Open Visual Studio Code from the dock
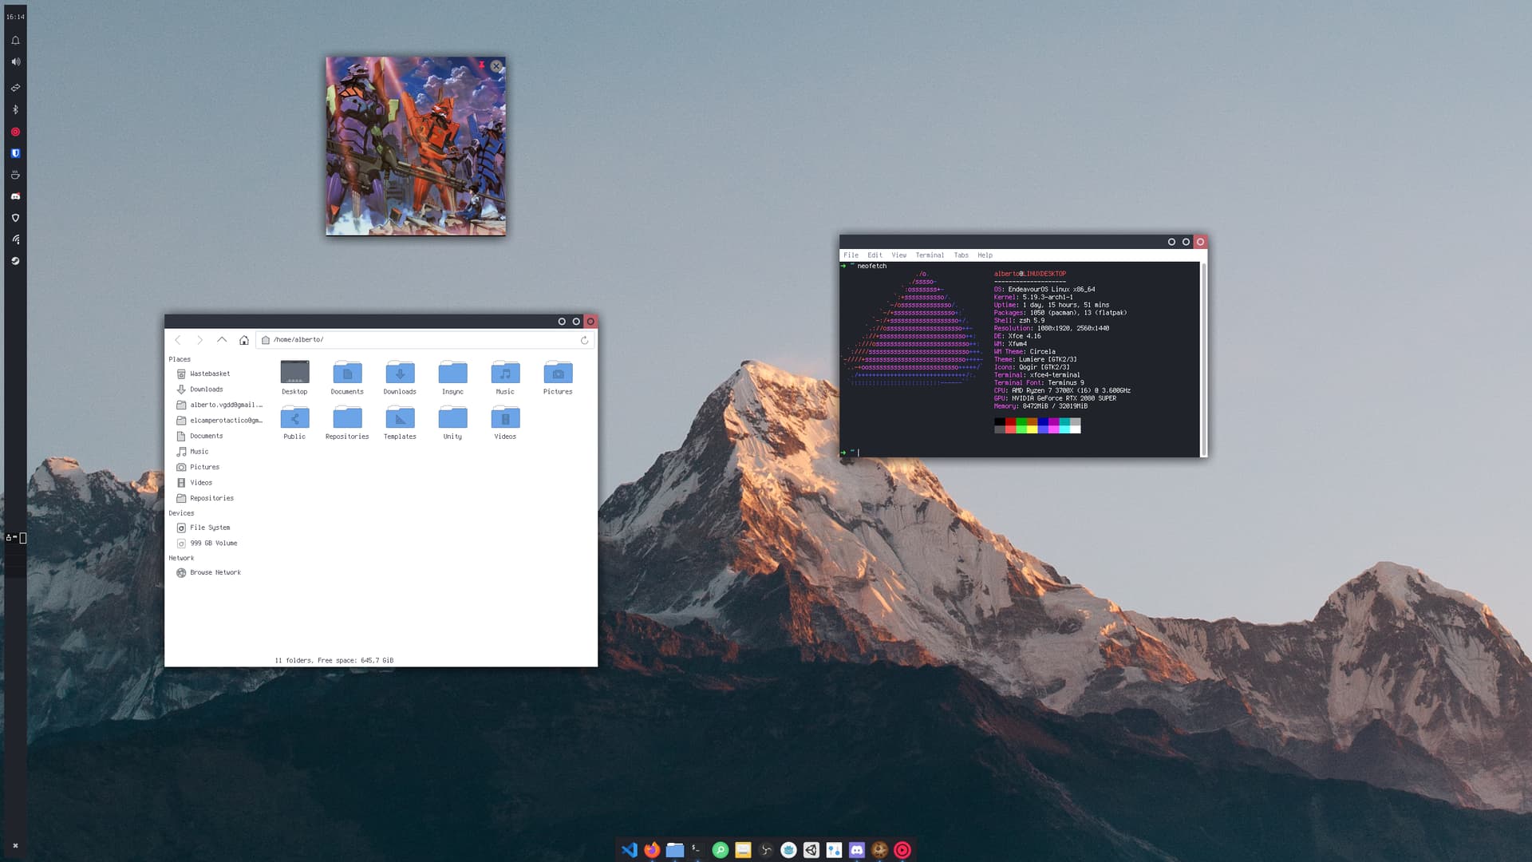Screen dimensions: 1532x862 click(x=630, y=850)
